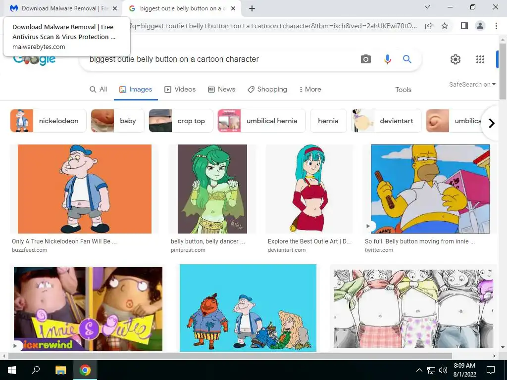Click the browser address bar URL

click(273, 26)
